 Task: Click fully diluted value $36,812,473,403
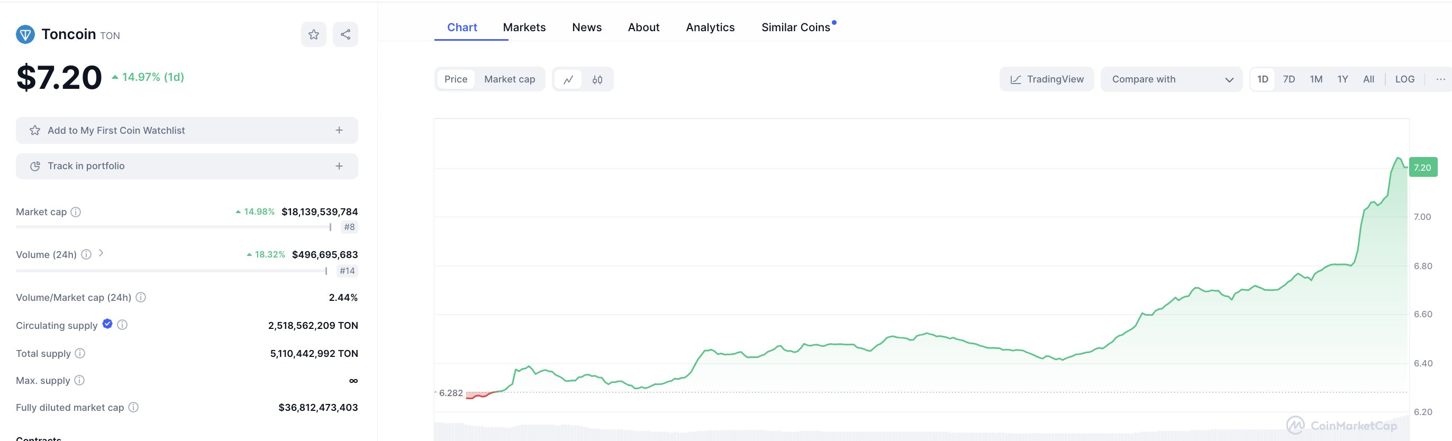318,407
